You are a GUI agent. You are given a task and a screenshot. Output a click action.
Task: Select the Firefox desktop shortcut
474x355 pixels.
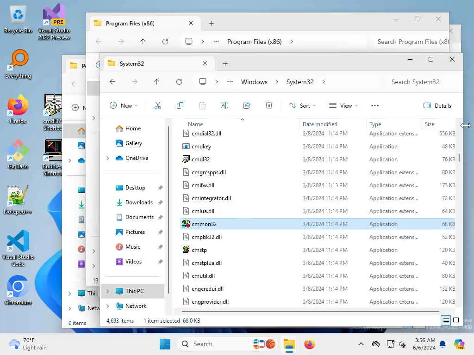click(x=18, y=109)
